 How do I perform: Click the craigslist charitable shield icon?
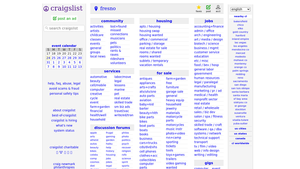(x=61, y=153)
